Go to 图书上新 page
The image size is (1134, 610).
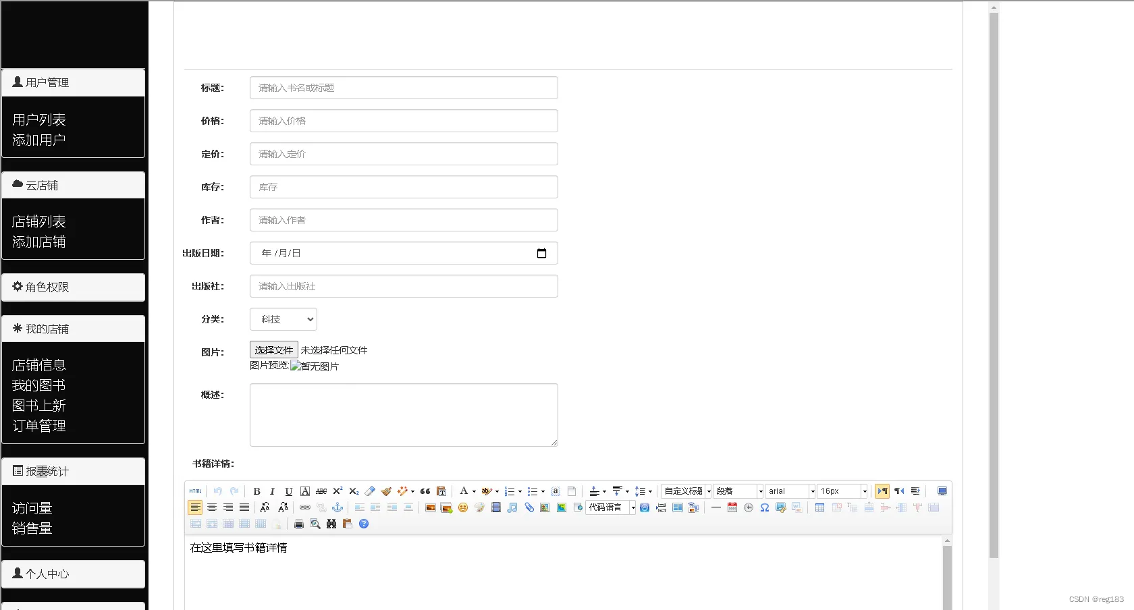coord(39,406)
